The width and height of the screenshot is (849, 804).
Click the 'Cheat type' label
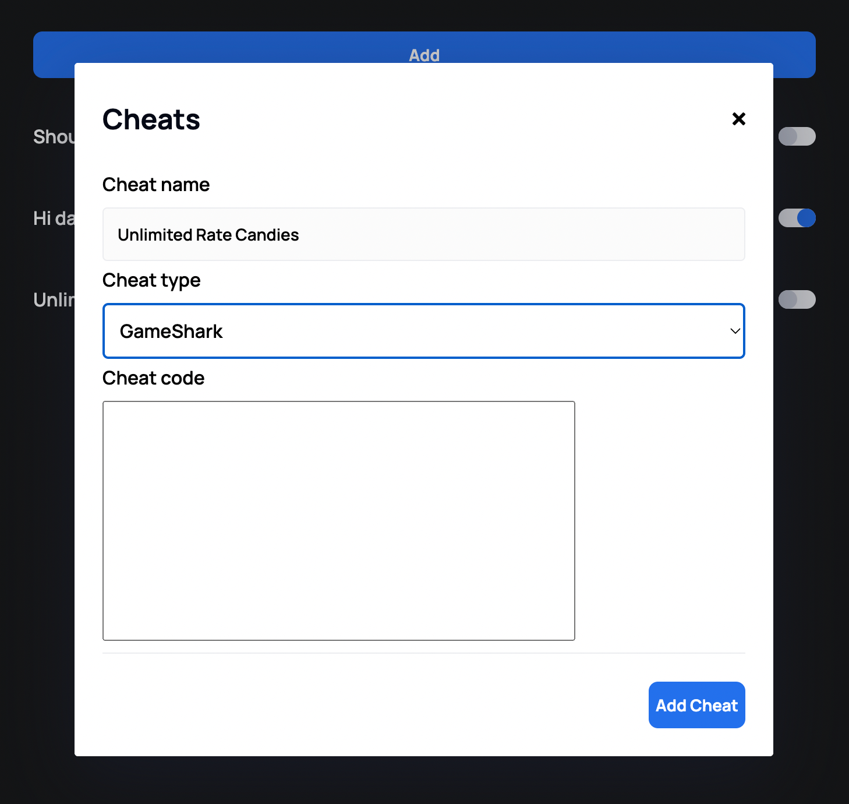click(151, 280)
